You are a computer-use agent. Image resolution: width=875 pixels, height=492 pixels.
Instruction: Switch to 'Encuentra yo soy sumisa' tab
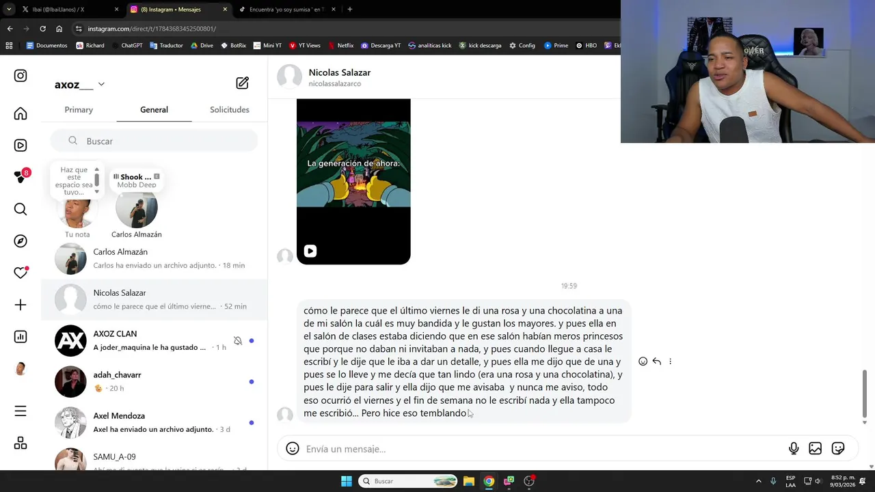click(x=286, y=10)
